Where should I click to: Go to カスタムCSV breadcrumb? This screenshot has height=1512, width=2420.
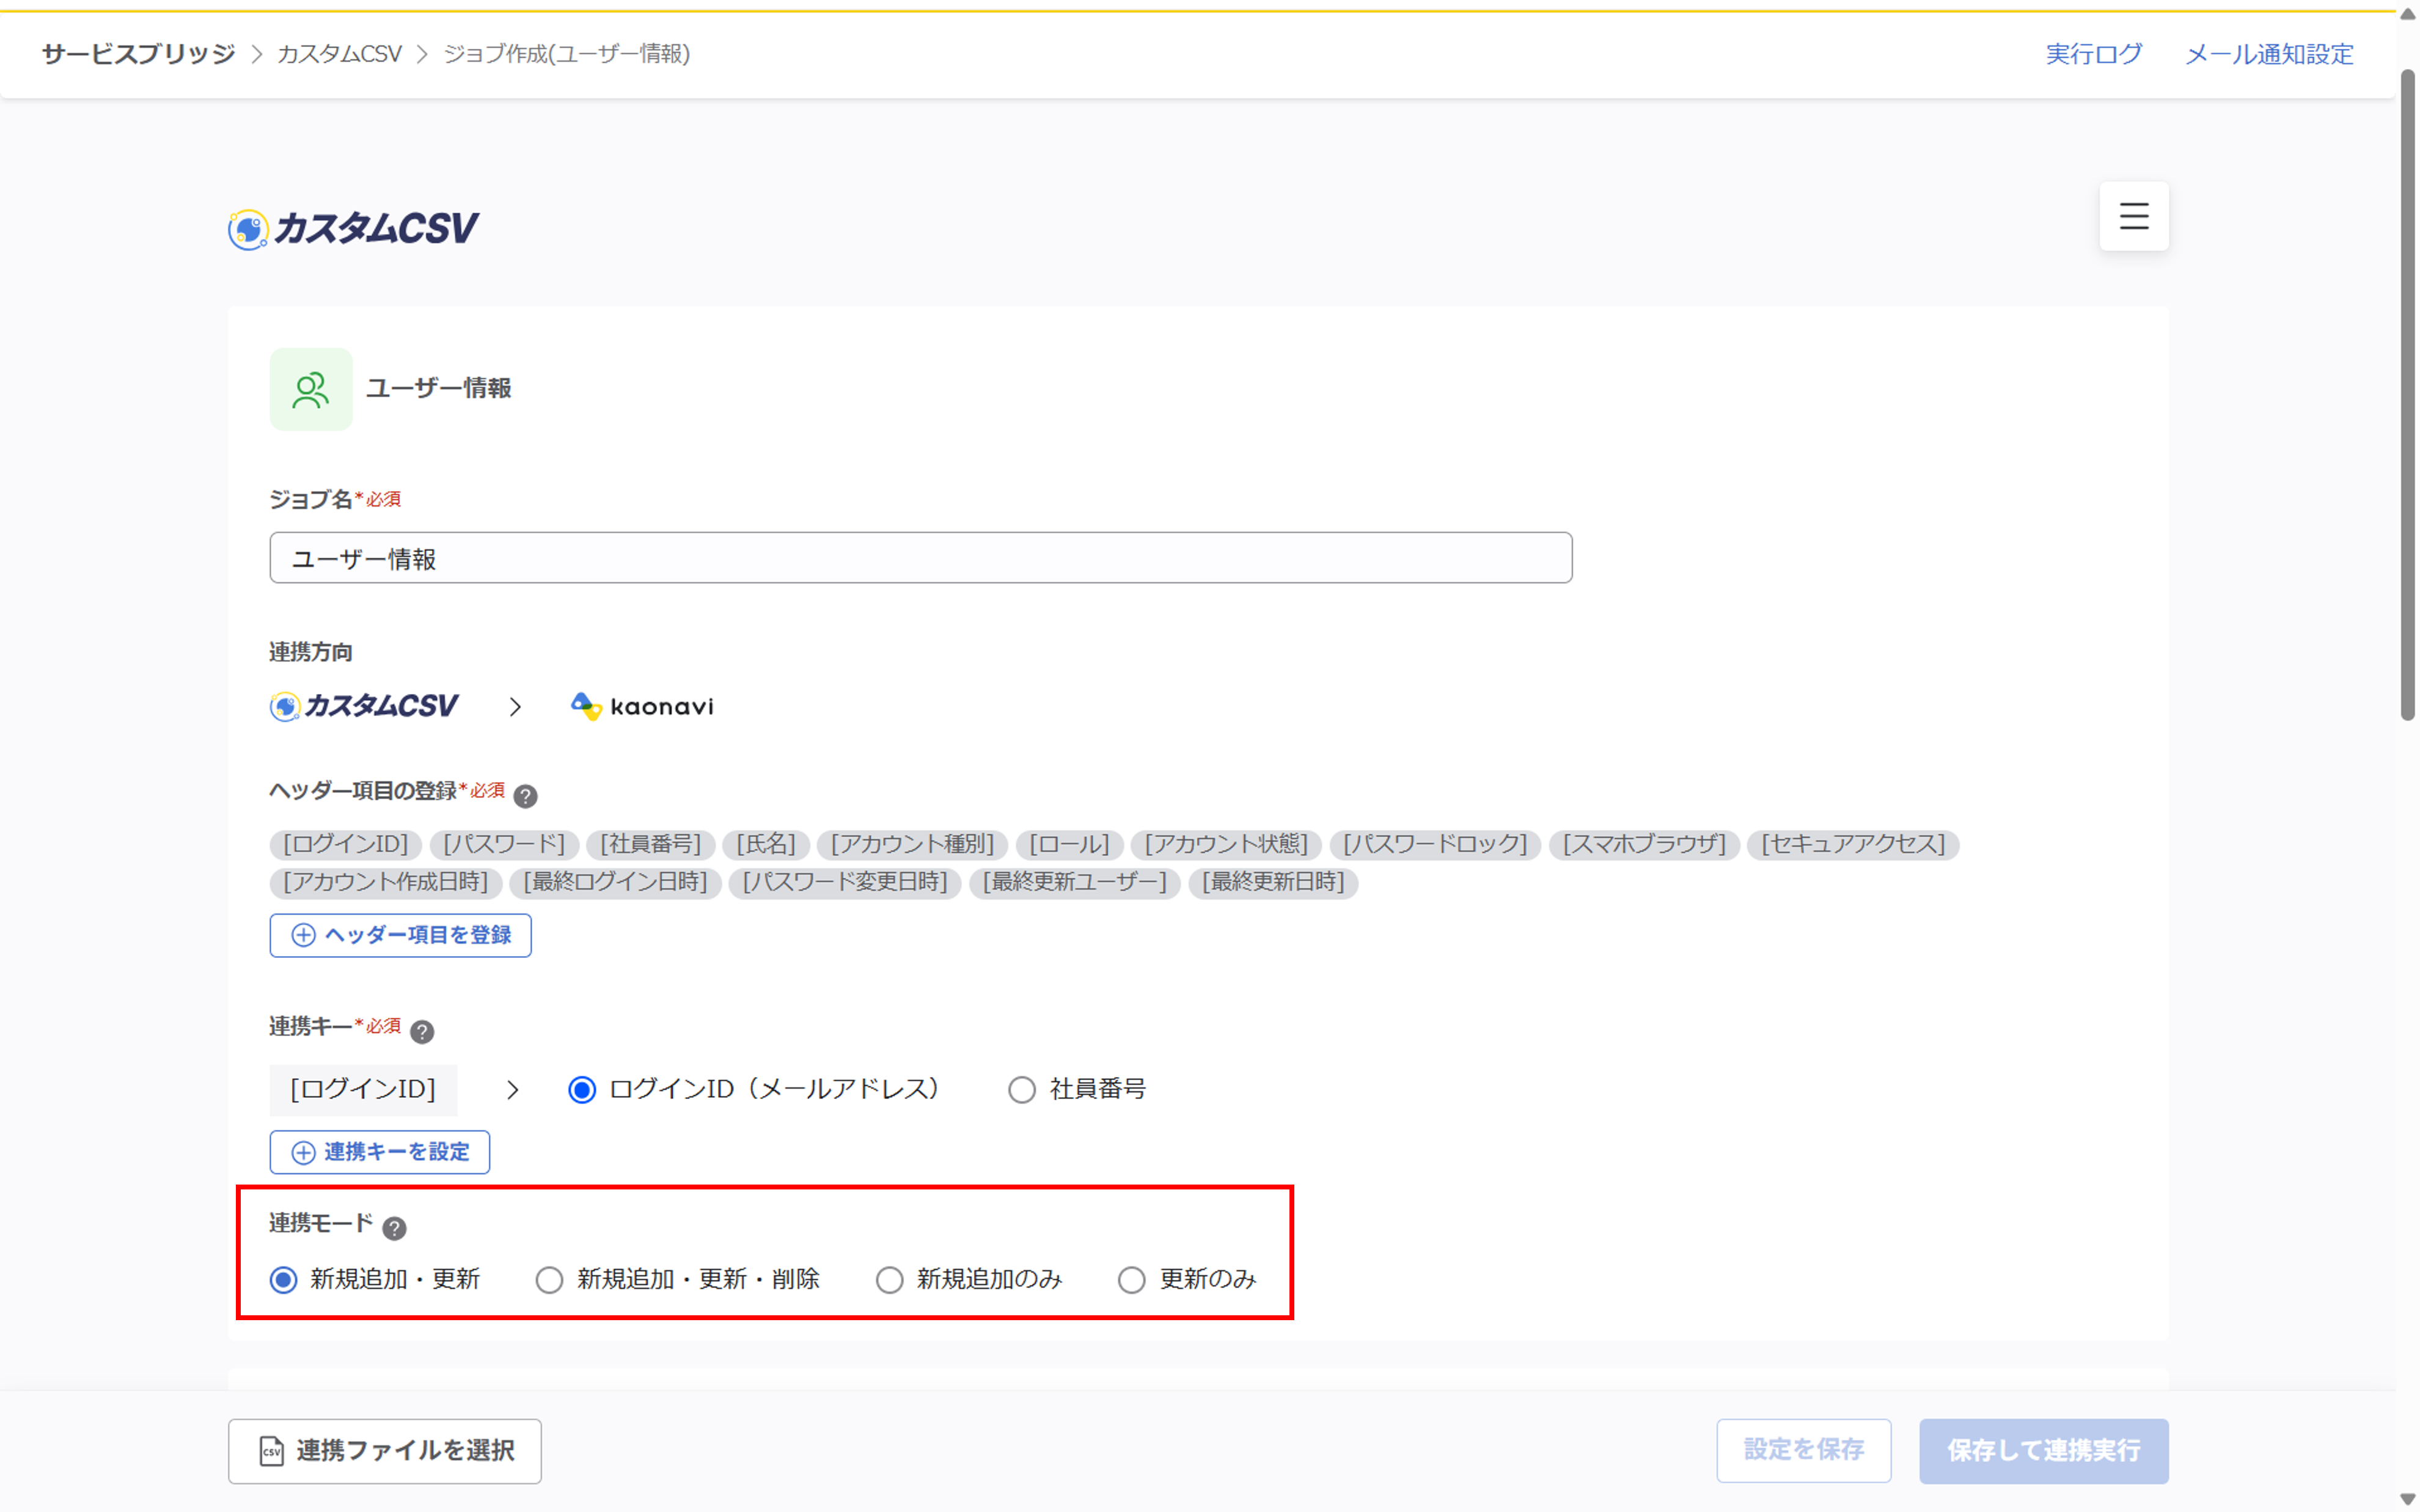339,54
